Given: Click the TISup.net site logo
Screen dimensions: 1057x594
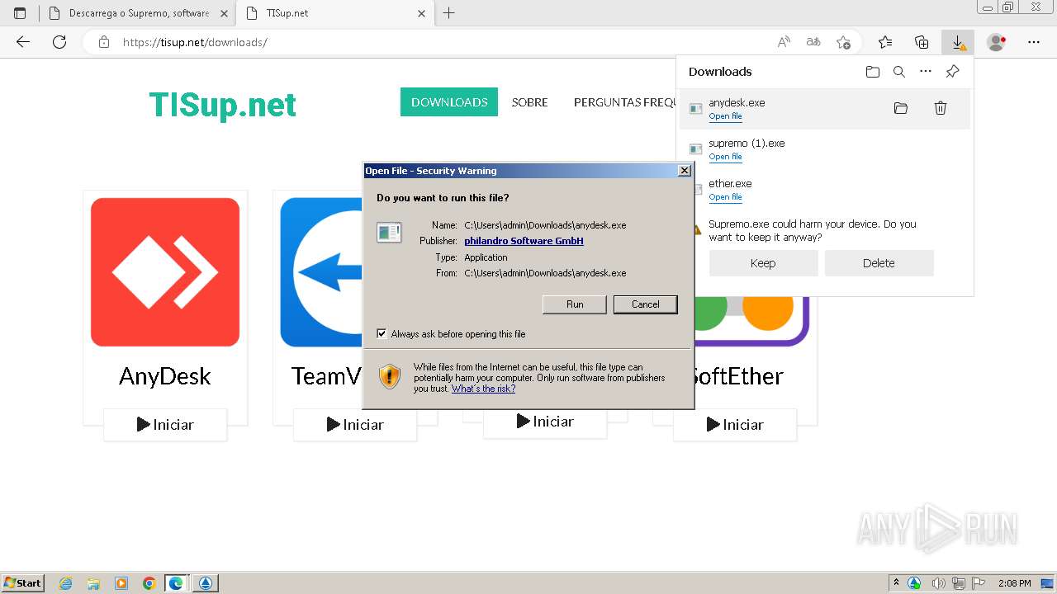Looking at the screenshot, I should tap(222, 105).
